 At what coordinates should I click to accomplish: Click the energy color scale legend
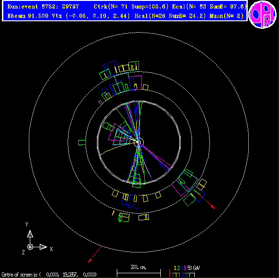coord(184,271)
